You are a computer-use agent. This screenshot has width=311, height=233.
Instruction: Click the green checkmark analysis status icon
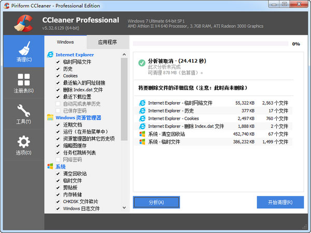coord(142,63)
